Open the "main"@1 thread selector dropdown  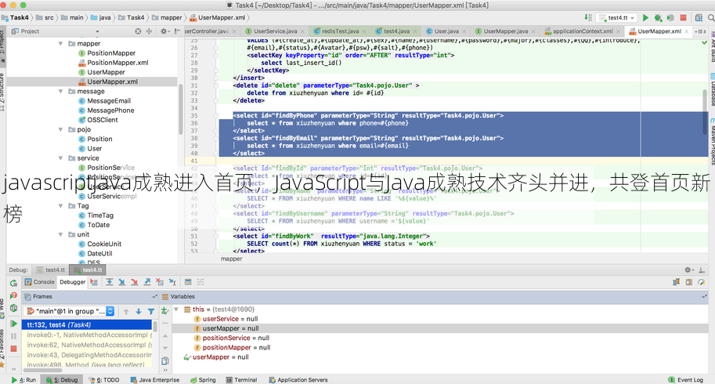[70, 311]
